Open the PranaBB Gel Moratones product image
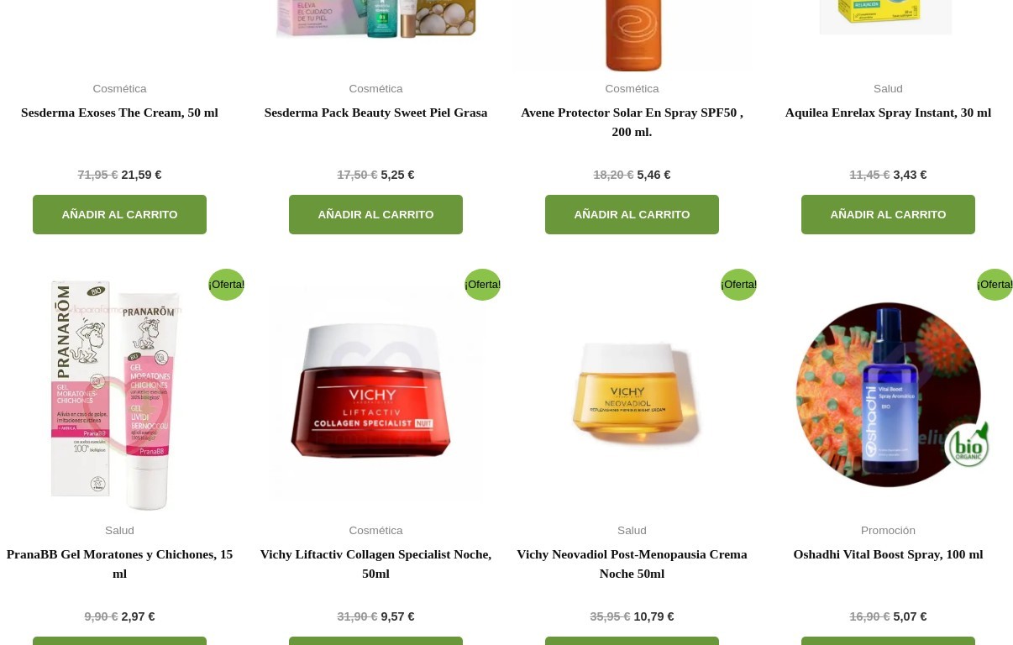1013x645 pixels. coord(119,395)
